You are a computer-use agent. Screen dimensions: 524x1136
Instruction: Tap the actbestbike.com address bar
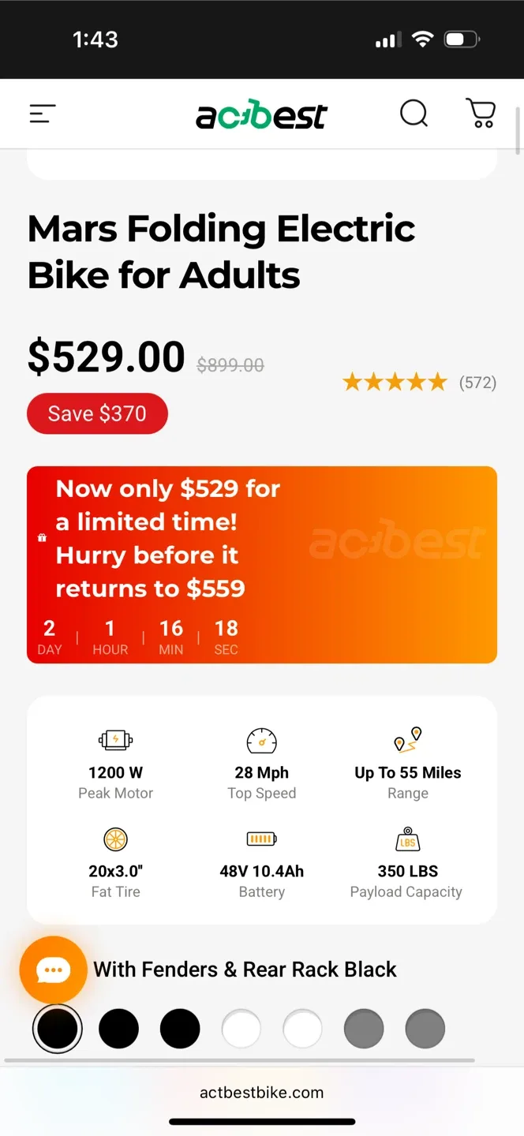(261, 1093)
